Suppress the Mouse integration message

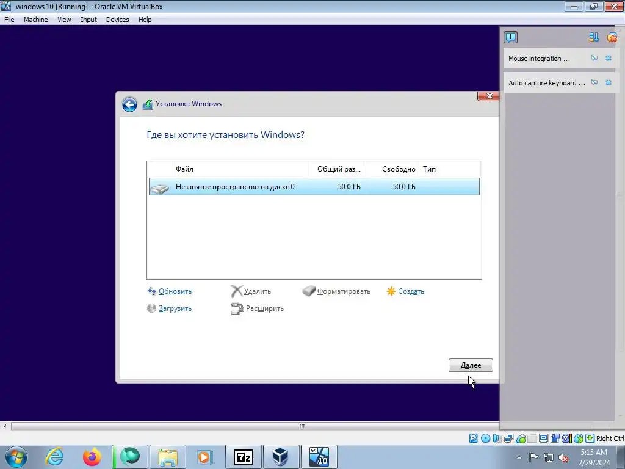(594, 58)
